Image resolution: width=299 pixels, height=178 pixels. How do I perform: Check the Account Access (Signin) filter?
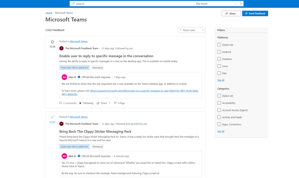[x=219, y=110]
